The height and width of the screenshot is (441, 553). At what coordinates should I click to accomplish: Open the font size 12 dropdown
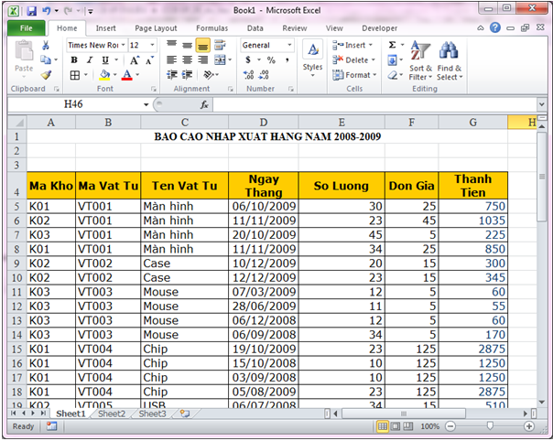click(x=152, y=45)
